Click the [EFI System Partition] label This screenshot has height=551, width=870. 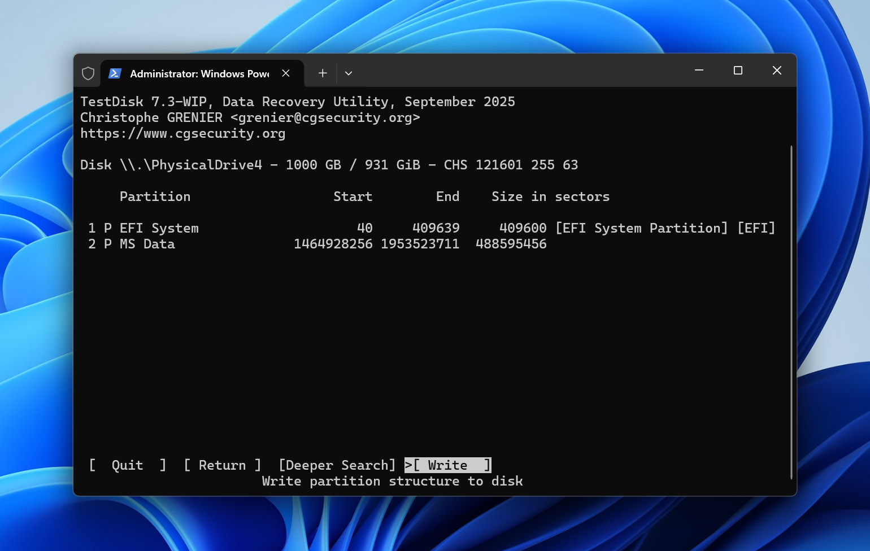[641, 228]
